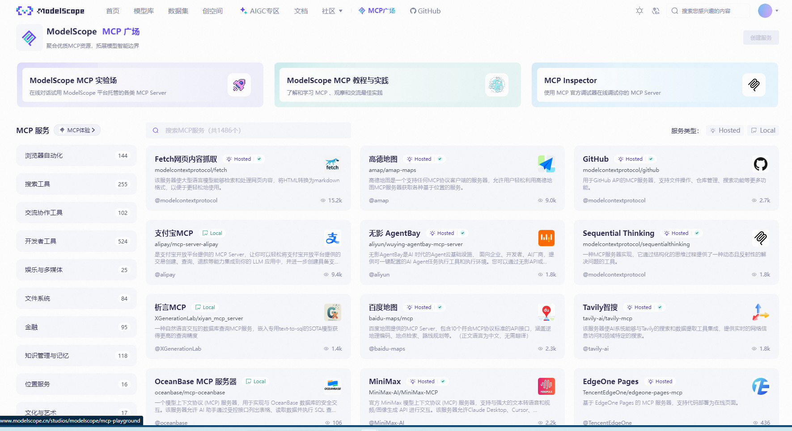Screen dimensions: 792x431
Task: Click the @XGenerationLab author name
Action: (178, 348)
